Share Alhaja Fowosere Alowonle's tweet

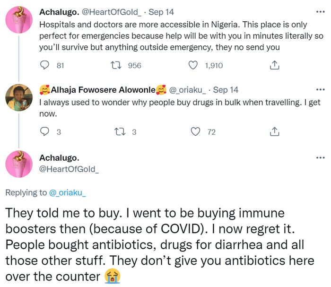point(274,131)
